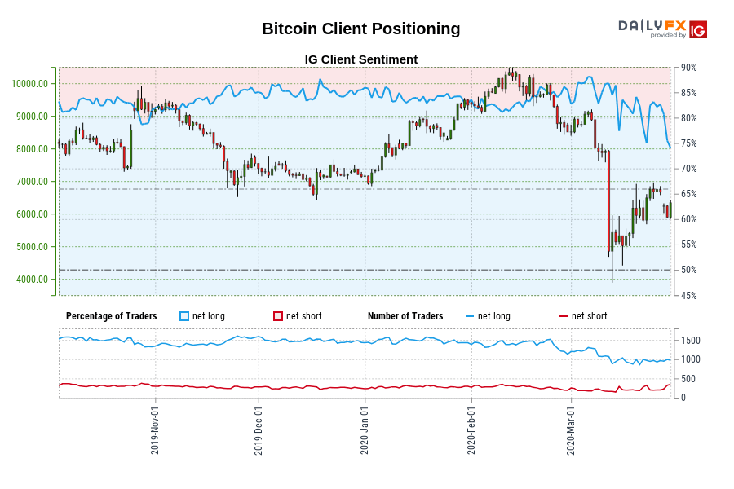The image size is (734, 489).
Task: Click the 75% sentiment axis label
Action: (688, 143)
